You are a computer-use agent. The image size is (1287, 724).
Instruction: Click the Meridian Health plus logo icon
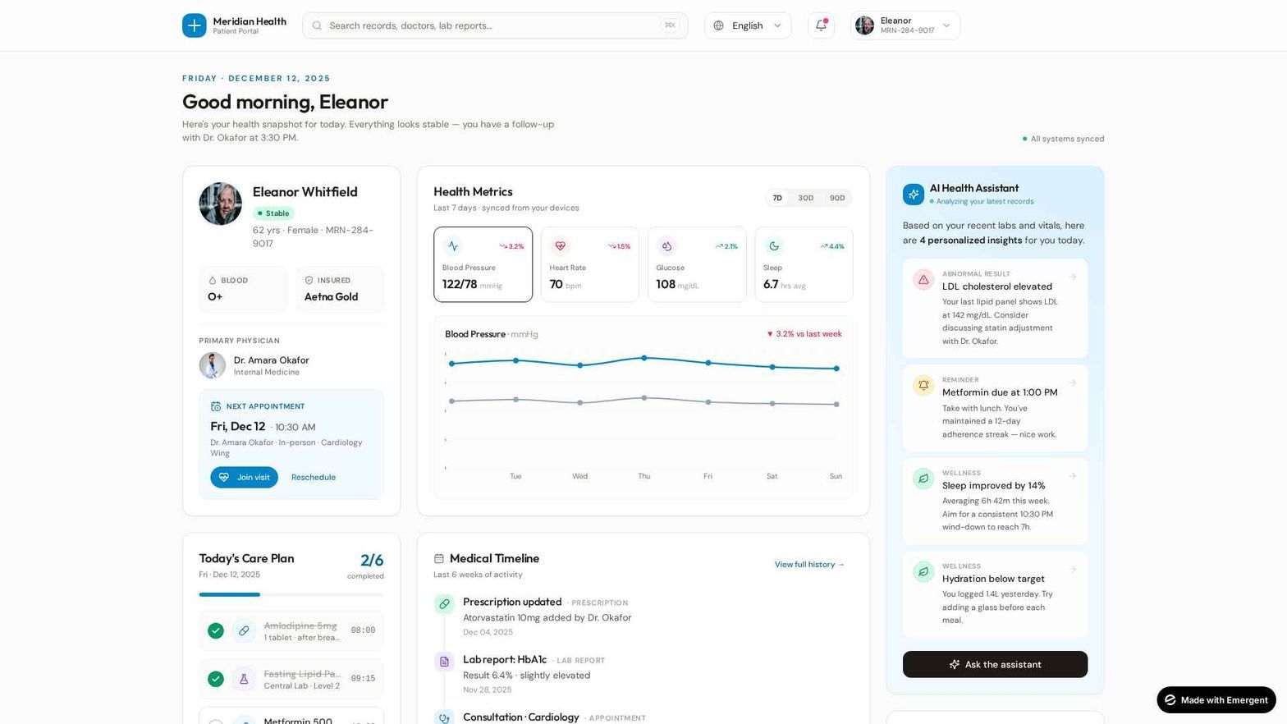click(x=195, y=25)
